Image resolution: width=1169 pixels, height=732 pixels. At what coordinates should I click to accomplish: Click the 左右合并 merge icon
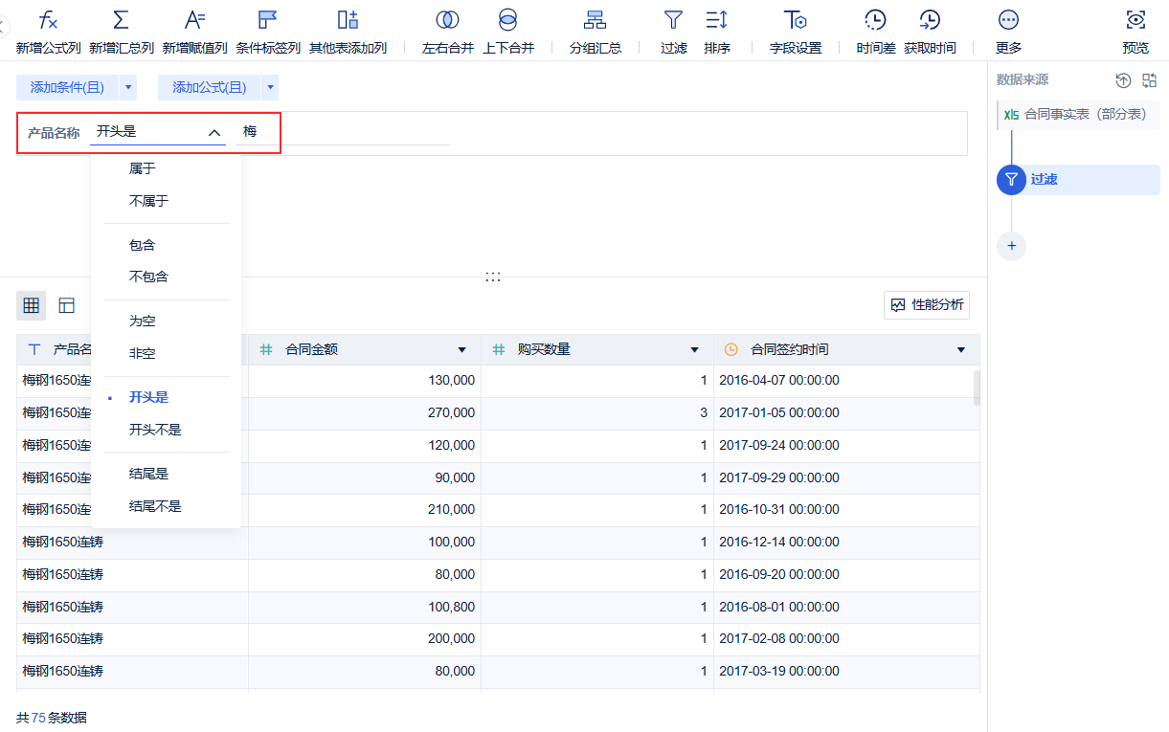[447, 20]
